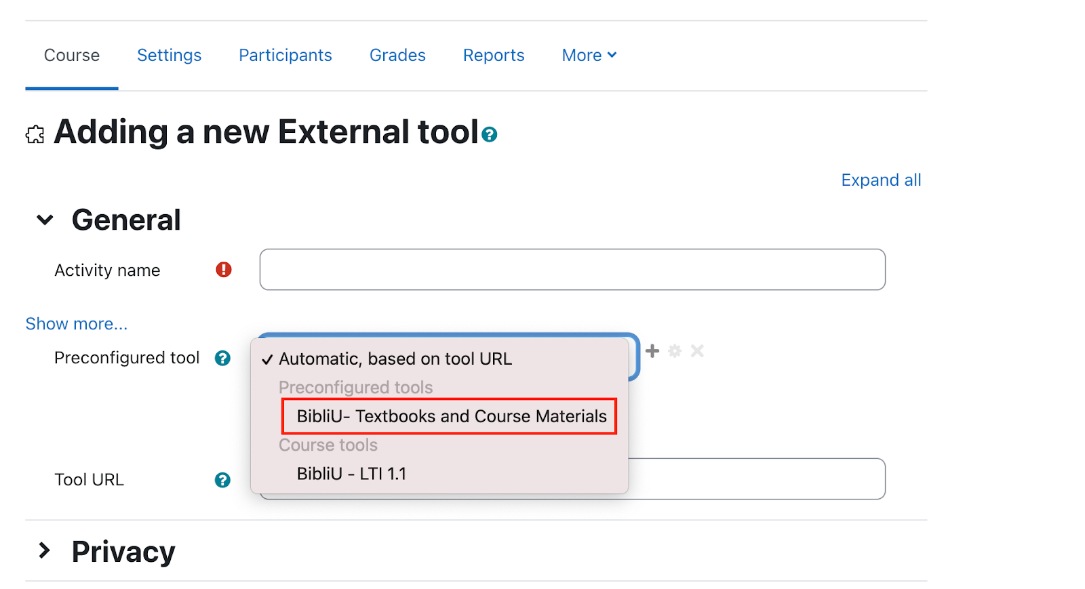The image size is (1085, 589).
Task: Collapse the General section
Action: tap(45, 220)
